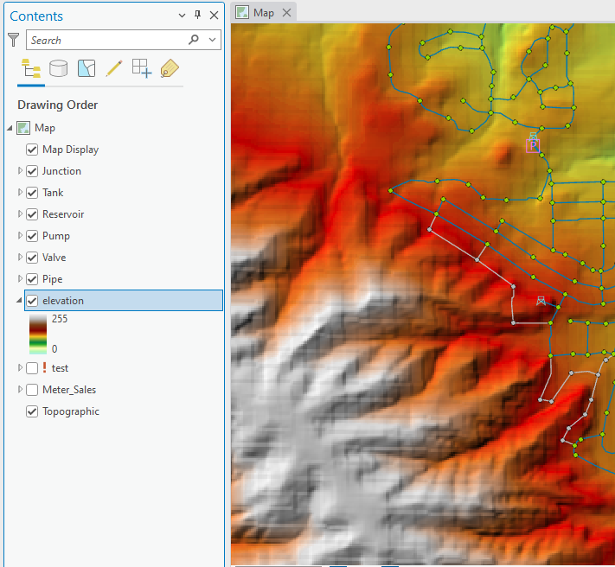Toggle Map Display checkbox

click(x=32, y=150)
